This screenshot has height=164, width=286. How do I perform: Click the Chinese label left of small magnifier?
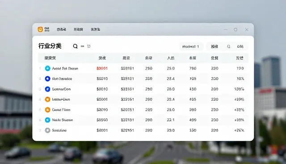[214, 46]
